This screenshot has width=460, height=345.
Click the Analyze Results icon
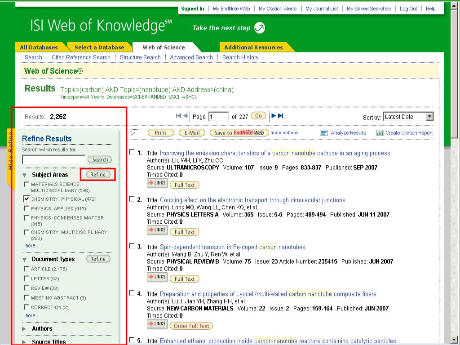(324, 133)
